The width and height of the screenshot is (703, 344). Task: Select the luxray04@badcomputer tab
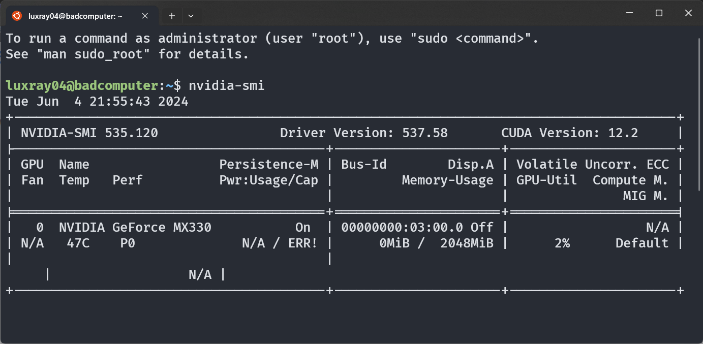click(76, 16)
